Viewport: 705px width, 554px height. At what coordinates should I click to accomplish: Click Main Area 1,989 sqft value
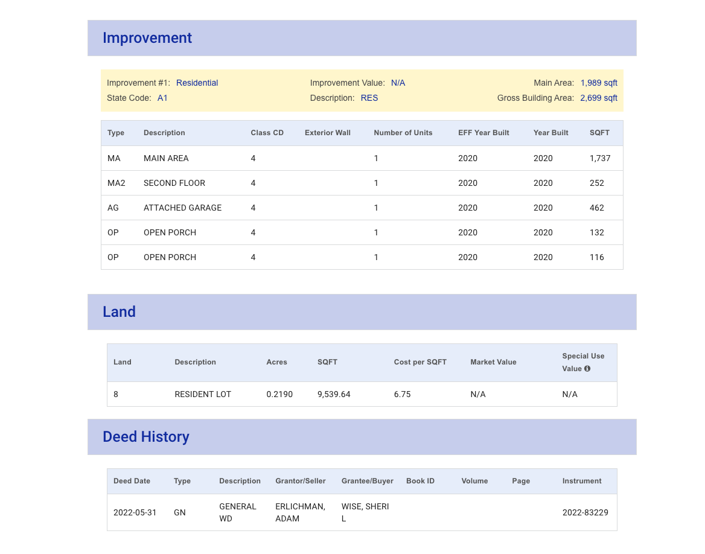coord(599,83)
